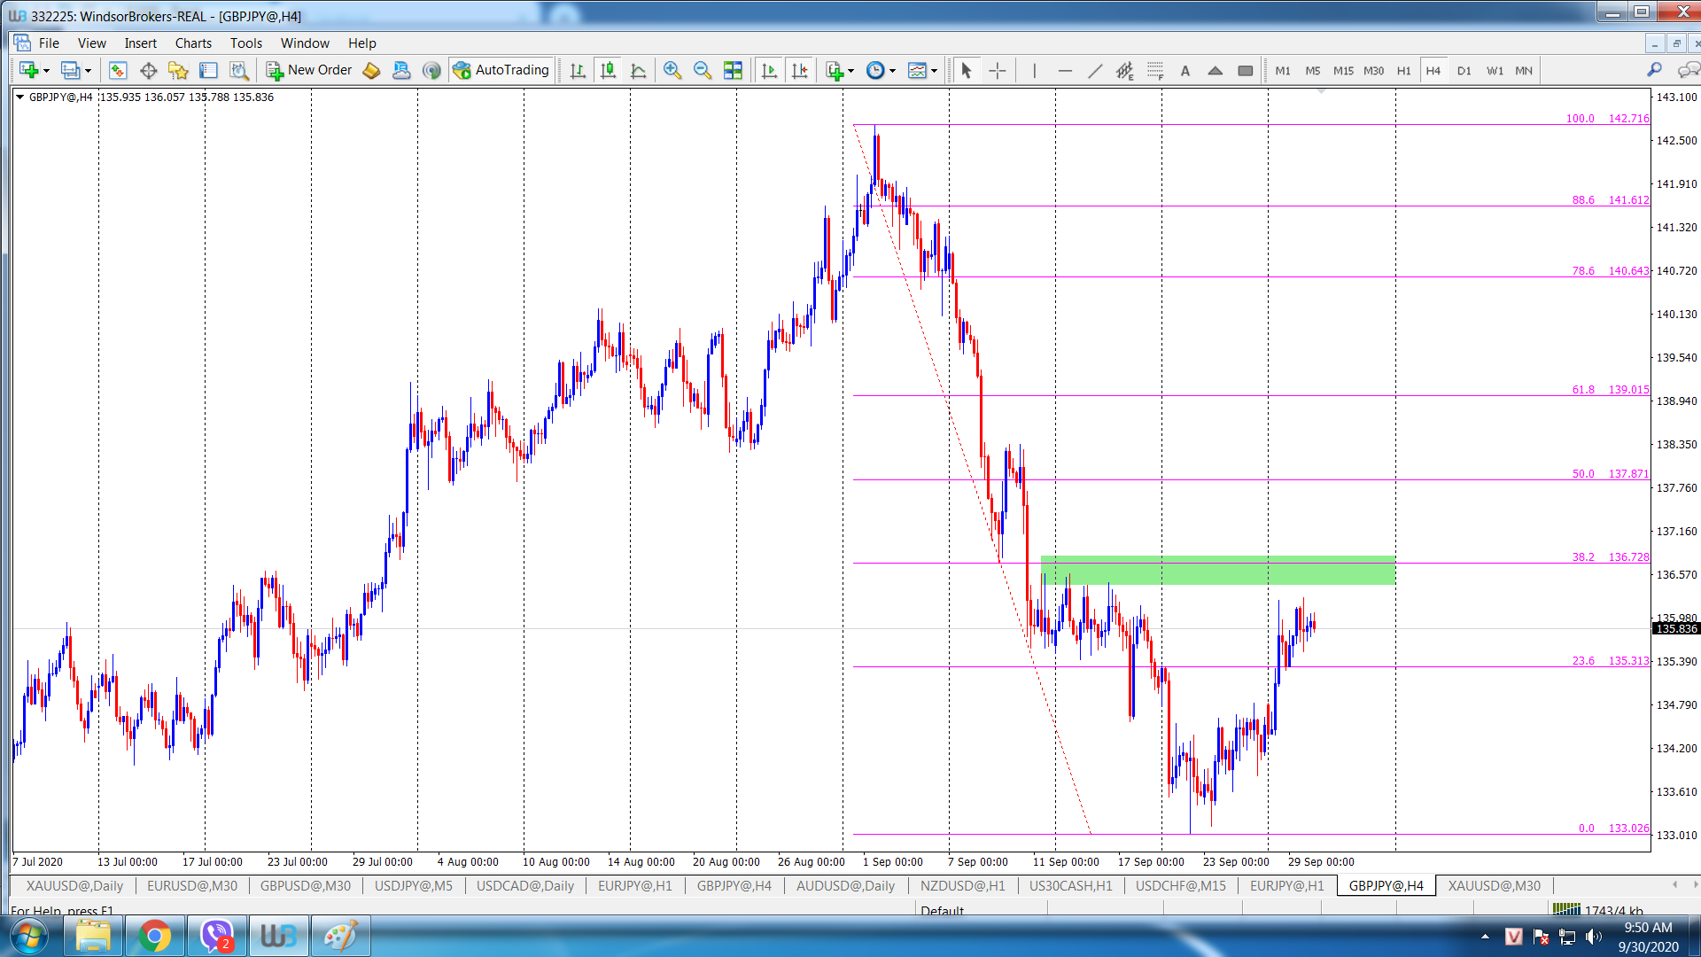Open the Strategy Tester icon

pos(238,70)
